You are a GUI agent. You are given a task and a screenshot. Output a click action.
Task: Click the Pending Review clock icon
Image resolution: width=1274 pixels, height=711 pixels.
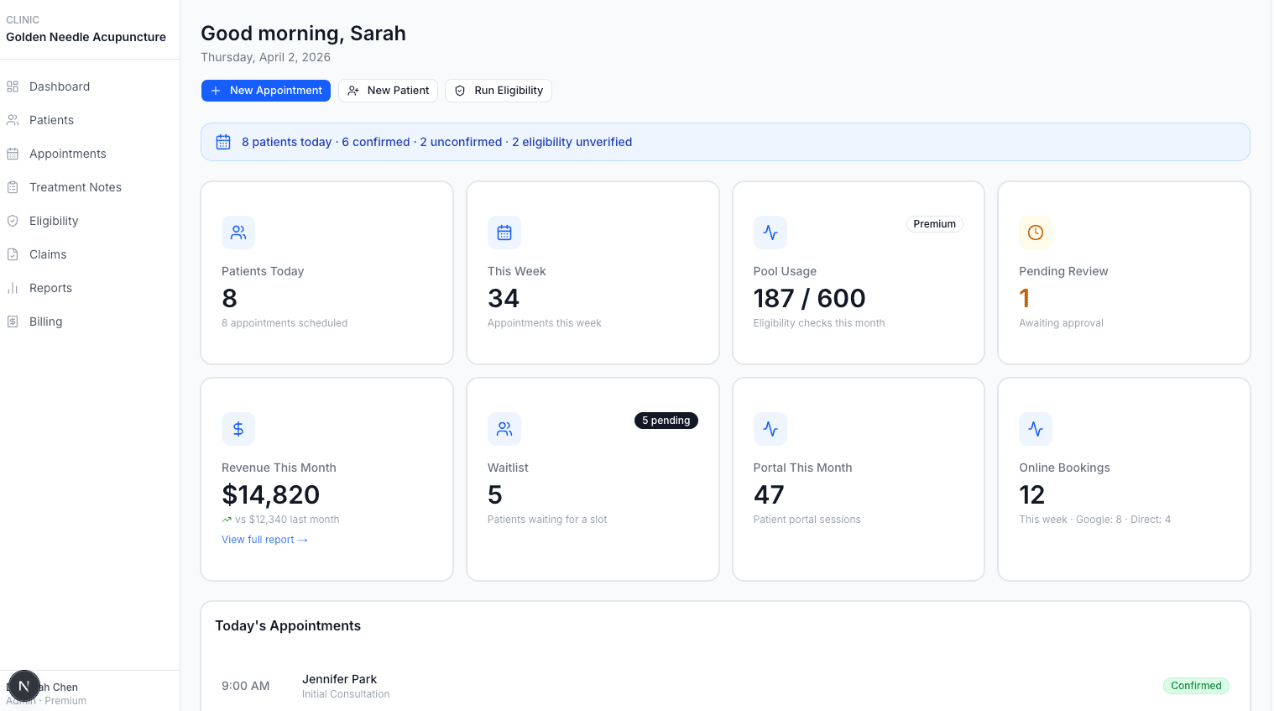[x=1035, y=233]
